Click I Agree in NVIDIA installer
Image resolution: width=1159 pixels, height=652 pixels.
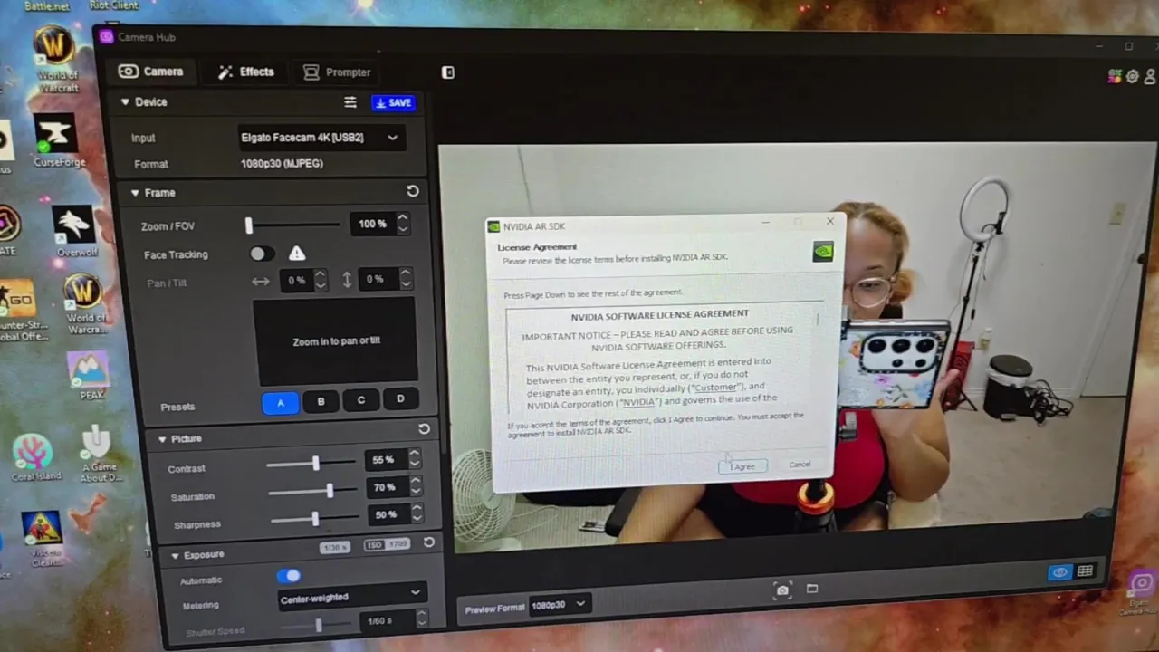pyautogui.click(x=742, y=466)
